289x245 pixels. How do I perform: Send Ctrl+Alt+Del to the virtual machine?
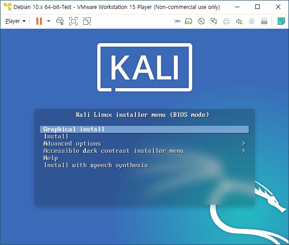click(60, 21)
